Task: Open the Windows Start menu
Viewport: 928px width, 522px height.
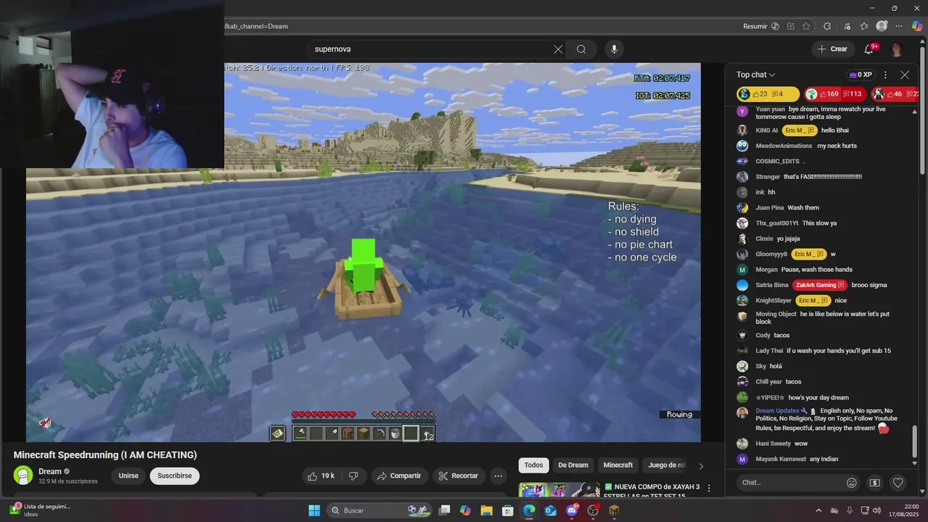Action: (x=314, y=510)
